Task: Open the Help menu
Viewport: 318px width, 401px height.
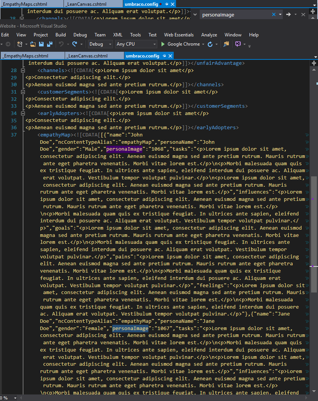Action: coord(254,35)
